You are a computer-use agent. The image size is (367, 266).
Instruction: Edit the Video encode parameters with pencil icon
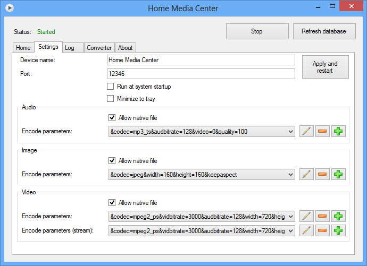coord(306,216)
